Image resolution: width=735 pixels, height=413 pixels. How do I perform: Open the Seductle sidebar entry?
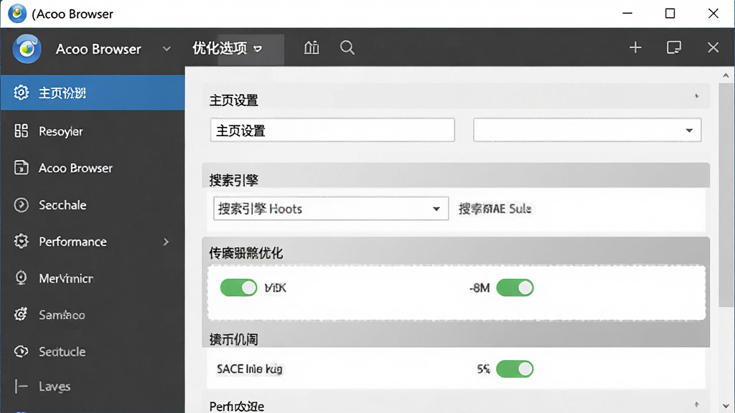point(93,351)
